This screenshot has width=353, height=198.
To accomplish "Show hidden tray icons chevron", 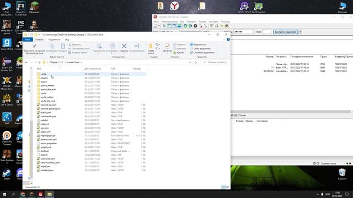I will (318, 194).
